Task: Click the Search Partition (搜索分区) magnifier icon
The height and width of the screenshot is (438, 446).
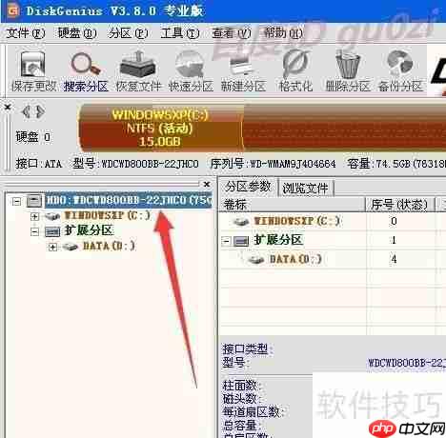Action: (85, 64)
